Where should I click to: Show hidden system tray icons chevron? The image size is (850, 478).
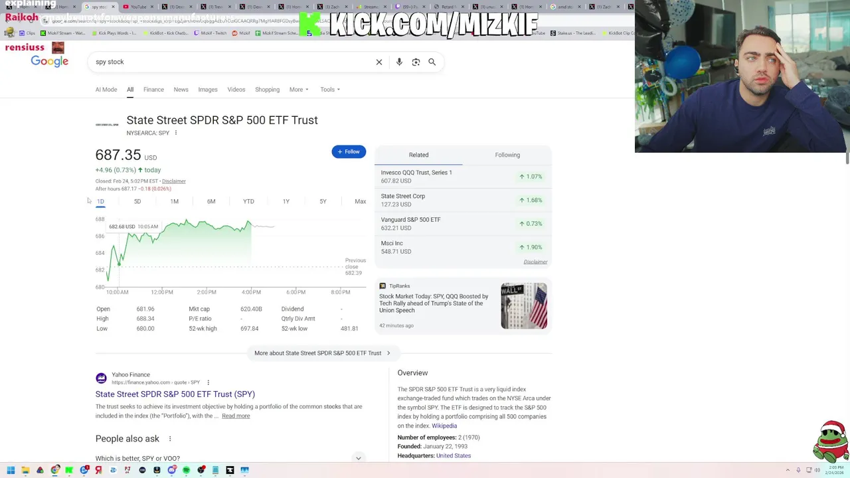click(788, 470)
